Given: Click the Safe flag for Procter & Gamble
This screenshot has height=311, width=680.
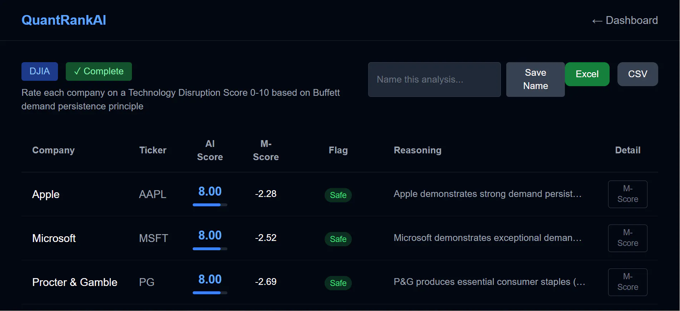Looking at the screenshot, I should (x=338, y=283).
